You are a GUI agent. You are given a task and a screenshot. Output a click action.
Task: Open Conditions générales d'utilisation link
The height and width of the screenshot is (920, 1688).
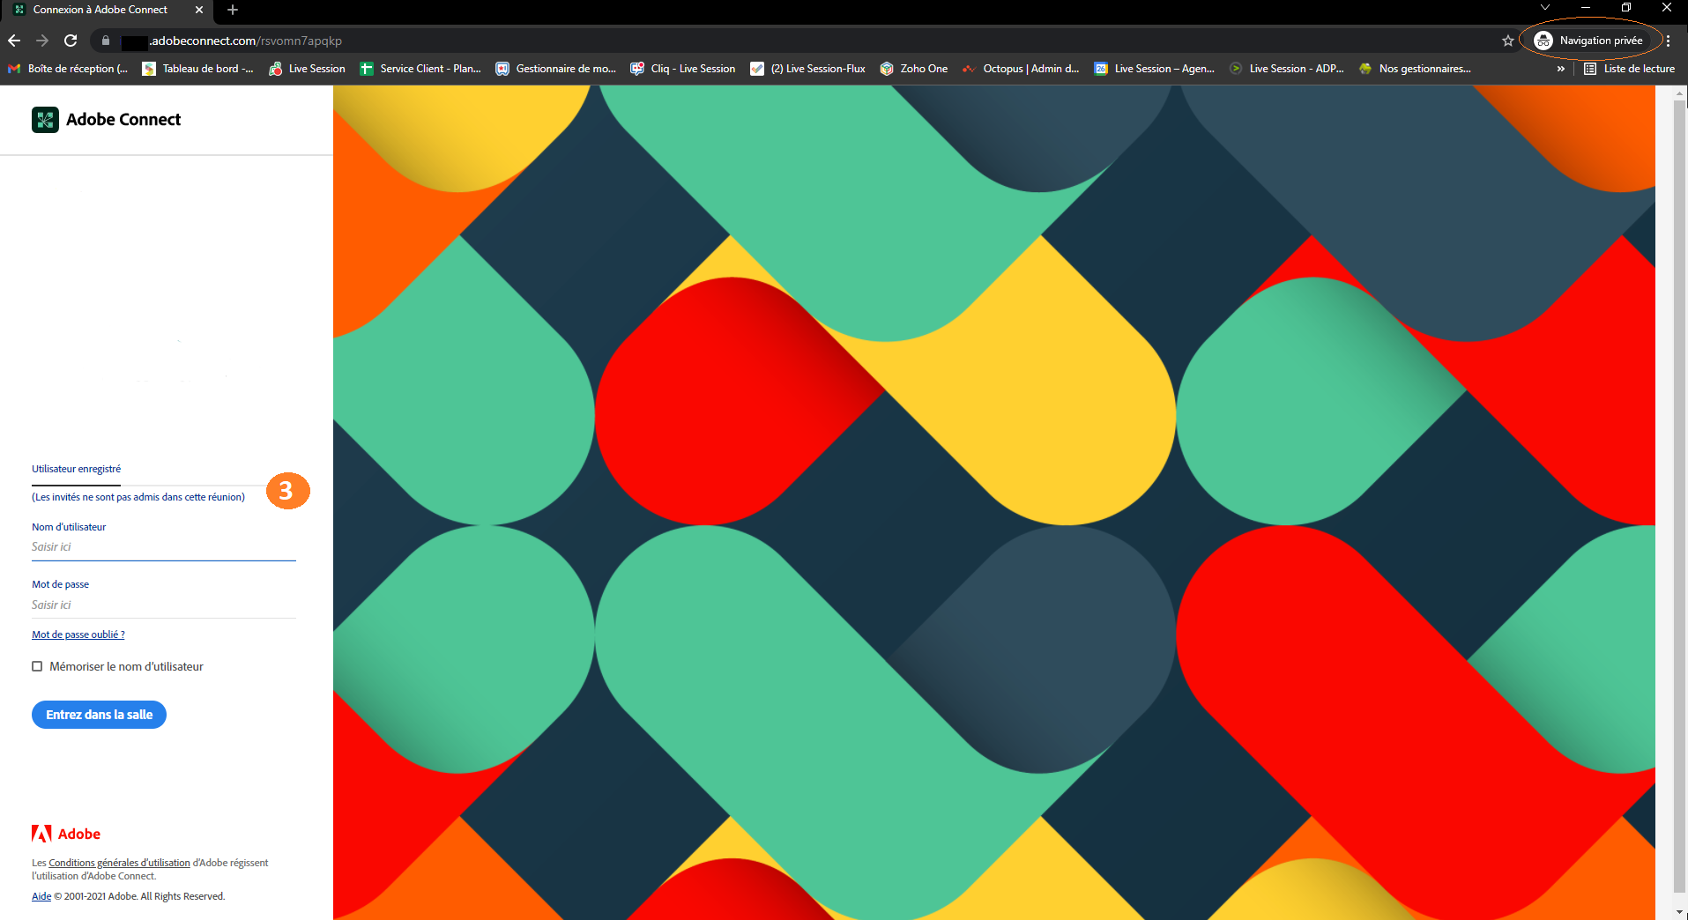click(x=119, y=863)
